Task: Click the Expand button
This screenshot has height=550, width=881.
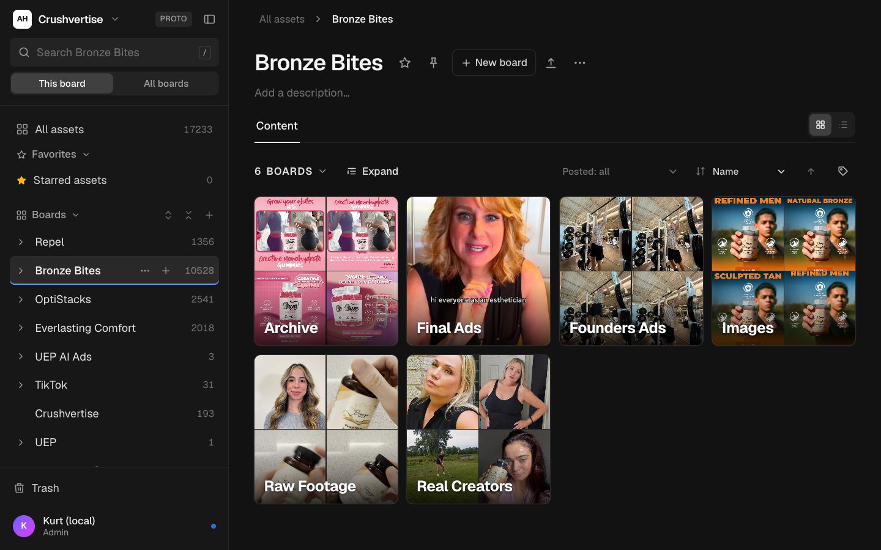Action: point(373,171)
